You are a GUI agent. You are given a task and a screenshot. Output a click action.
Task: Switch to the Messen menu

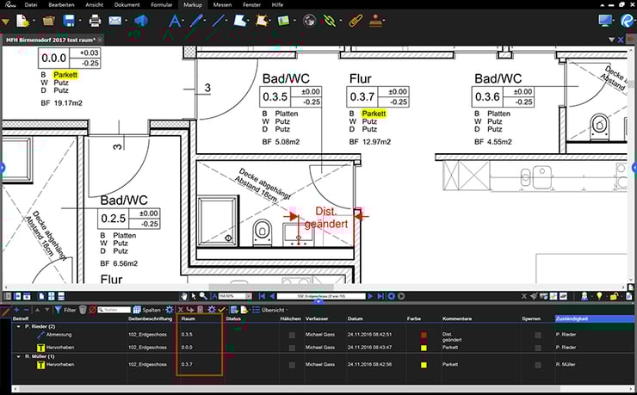click(x=222, y=5)
